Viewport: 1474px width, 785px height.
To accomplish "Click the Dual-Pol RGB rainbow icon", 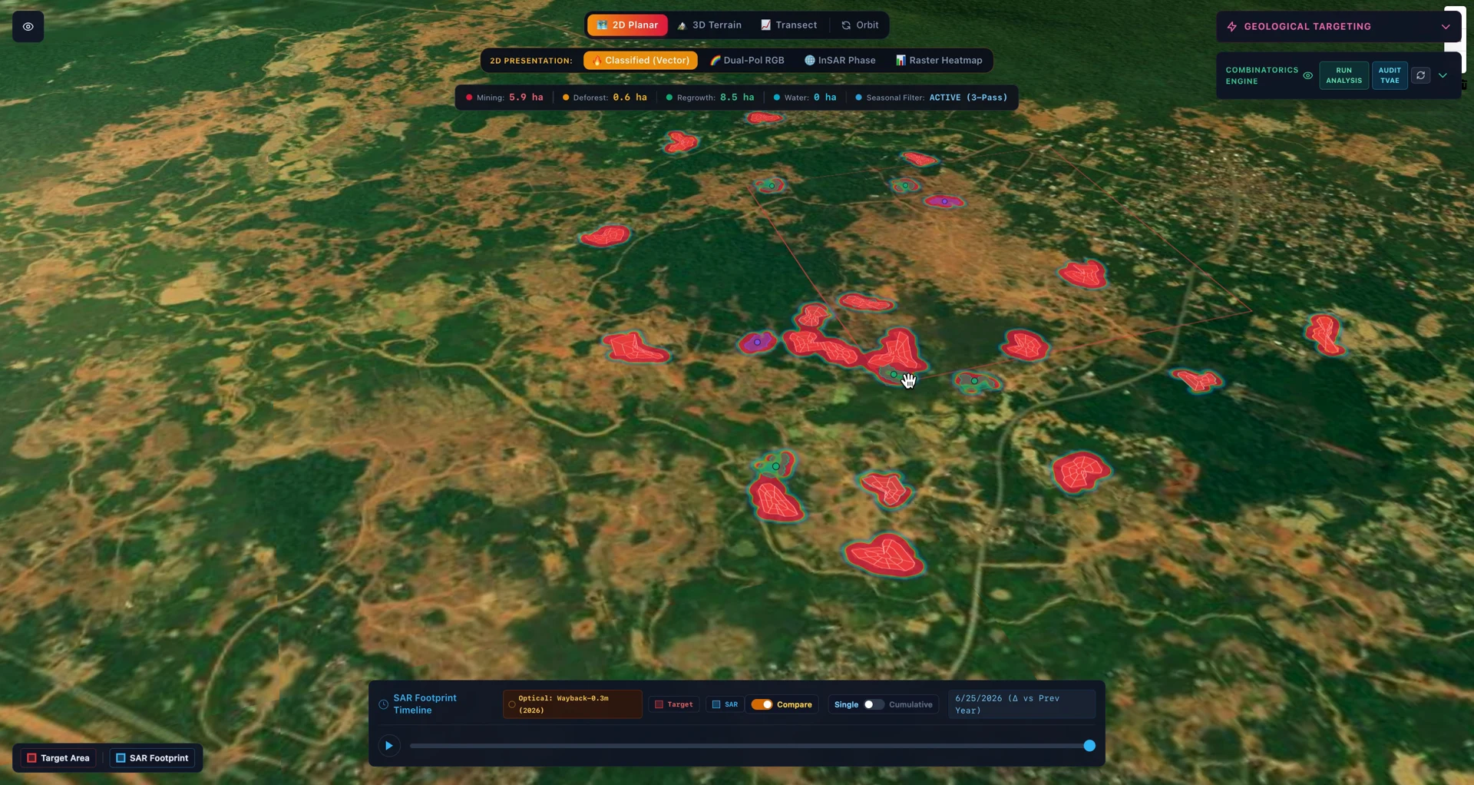I will (715, 61).
